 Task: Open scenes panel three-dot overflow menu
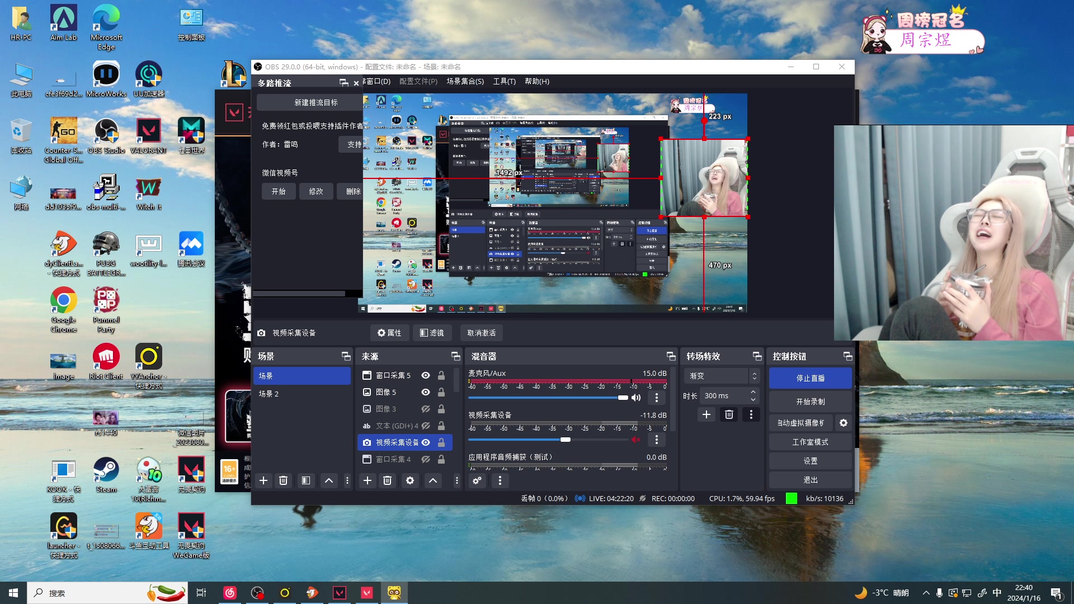pyautogui.click(x=347, y=480)
